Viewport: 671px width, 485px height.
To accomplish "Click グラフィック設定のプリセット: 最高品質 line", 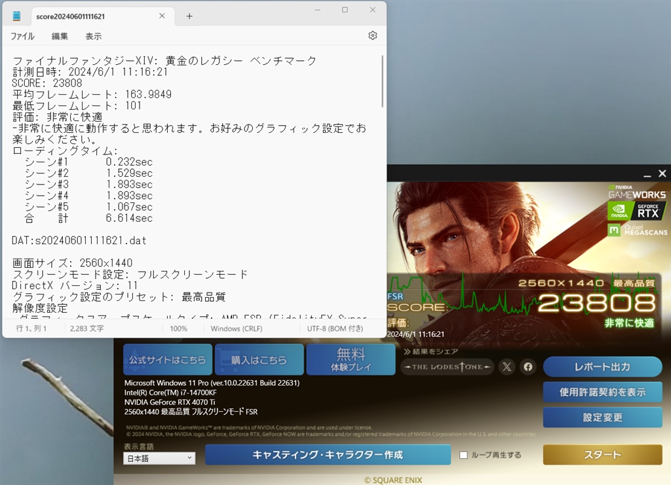I will (119, 297).
